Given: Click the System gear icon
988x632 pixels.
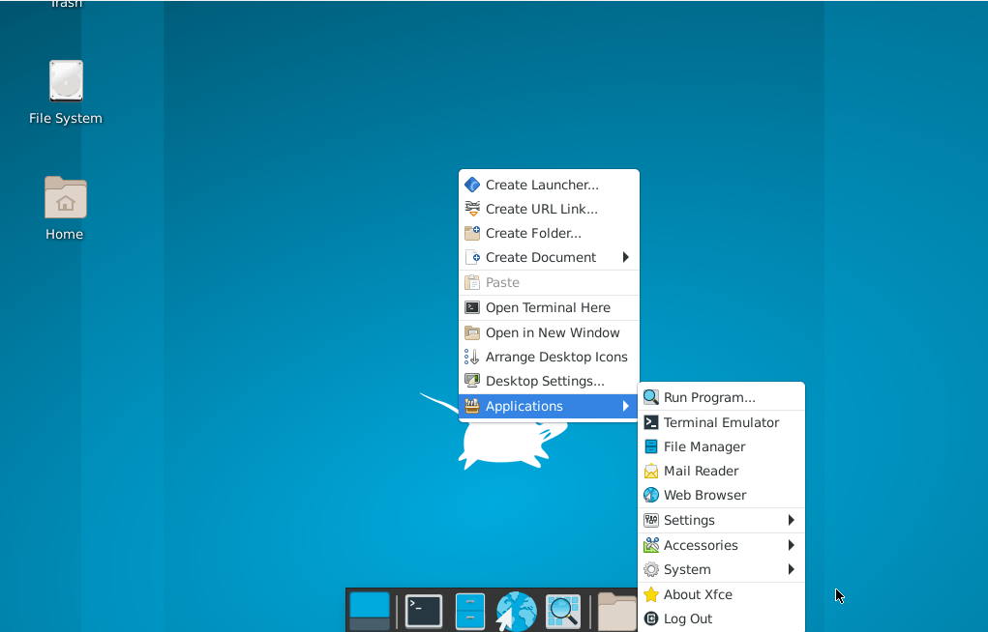Looking at the screenshot, I should pyautogui.click(x=651, y=569).
